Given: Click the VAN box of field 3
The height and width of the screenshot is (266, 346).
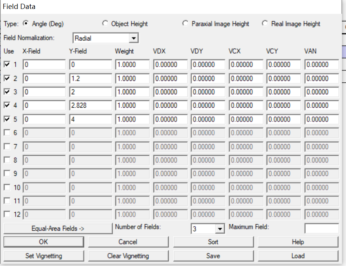Looking at the screenshot, I should point(322,92).
